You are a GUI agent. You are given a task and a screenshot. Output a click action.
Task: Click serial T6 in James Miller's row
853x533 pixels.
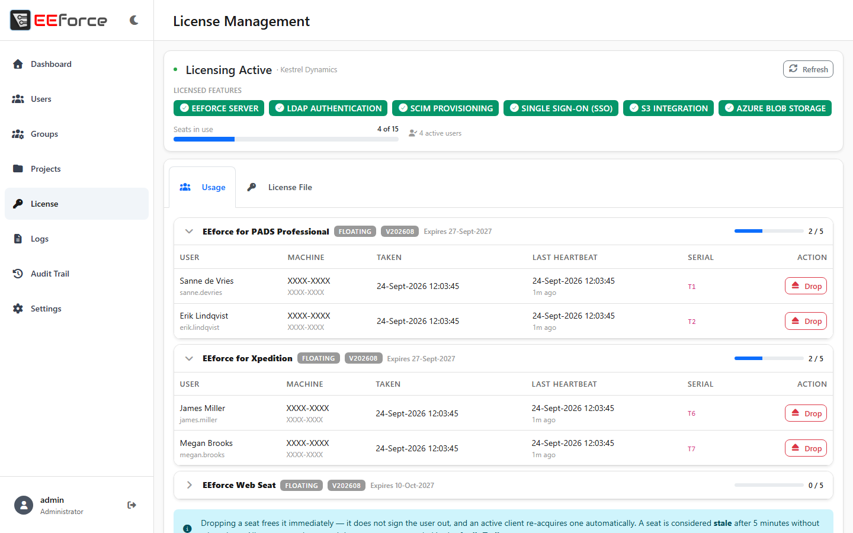tap(692, 413)
